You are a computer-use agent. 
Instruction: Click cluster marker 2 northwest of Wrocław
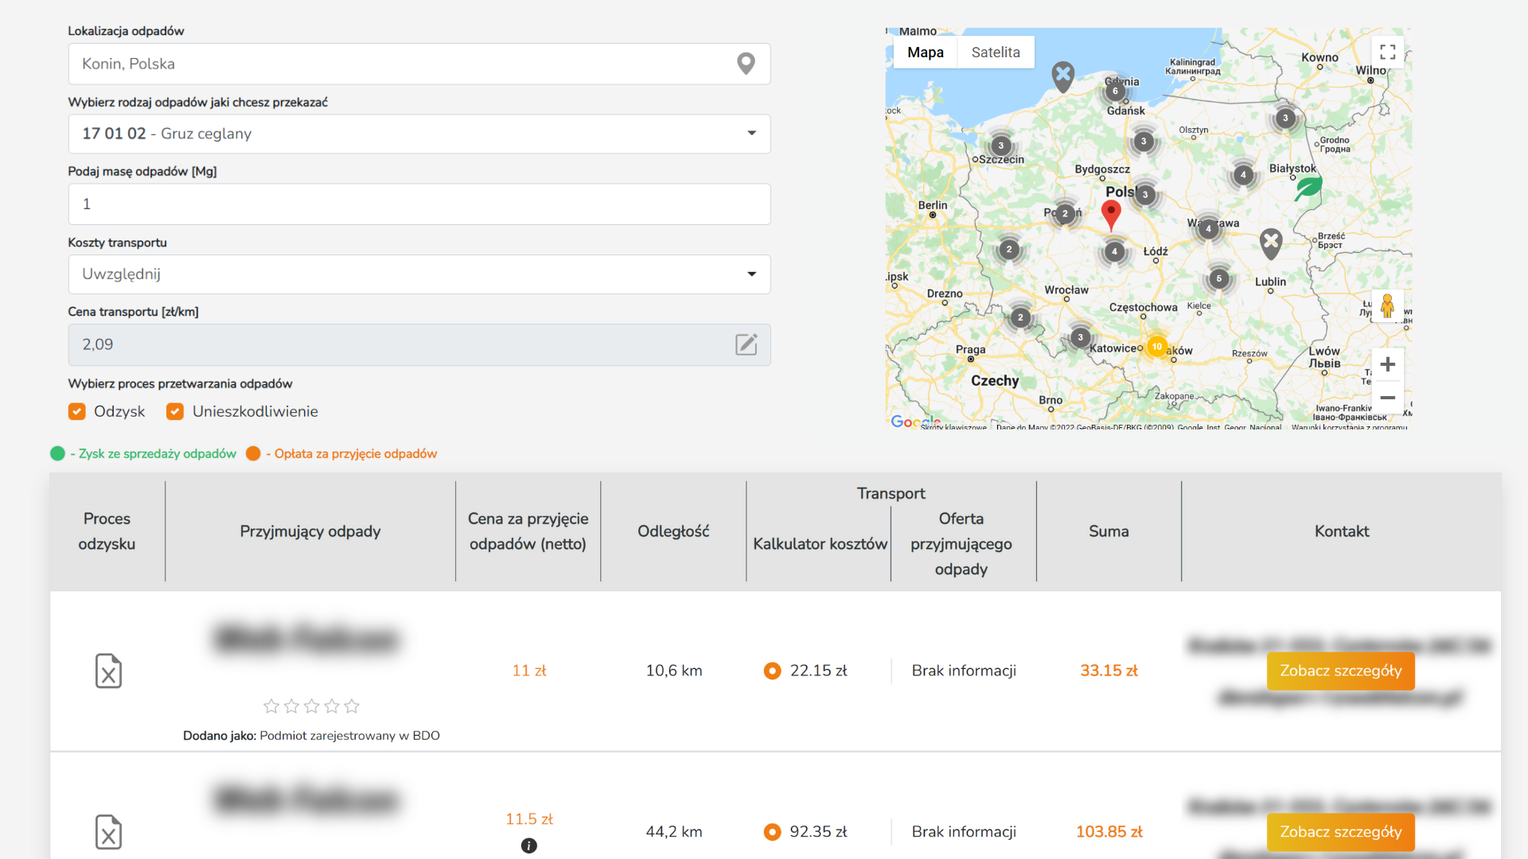click(1009, 250)
